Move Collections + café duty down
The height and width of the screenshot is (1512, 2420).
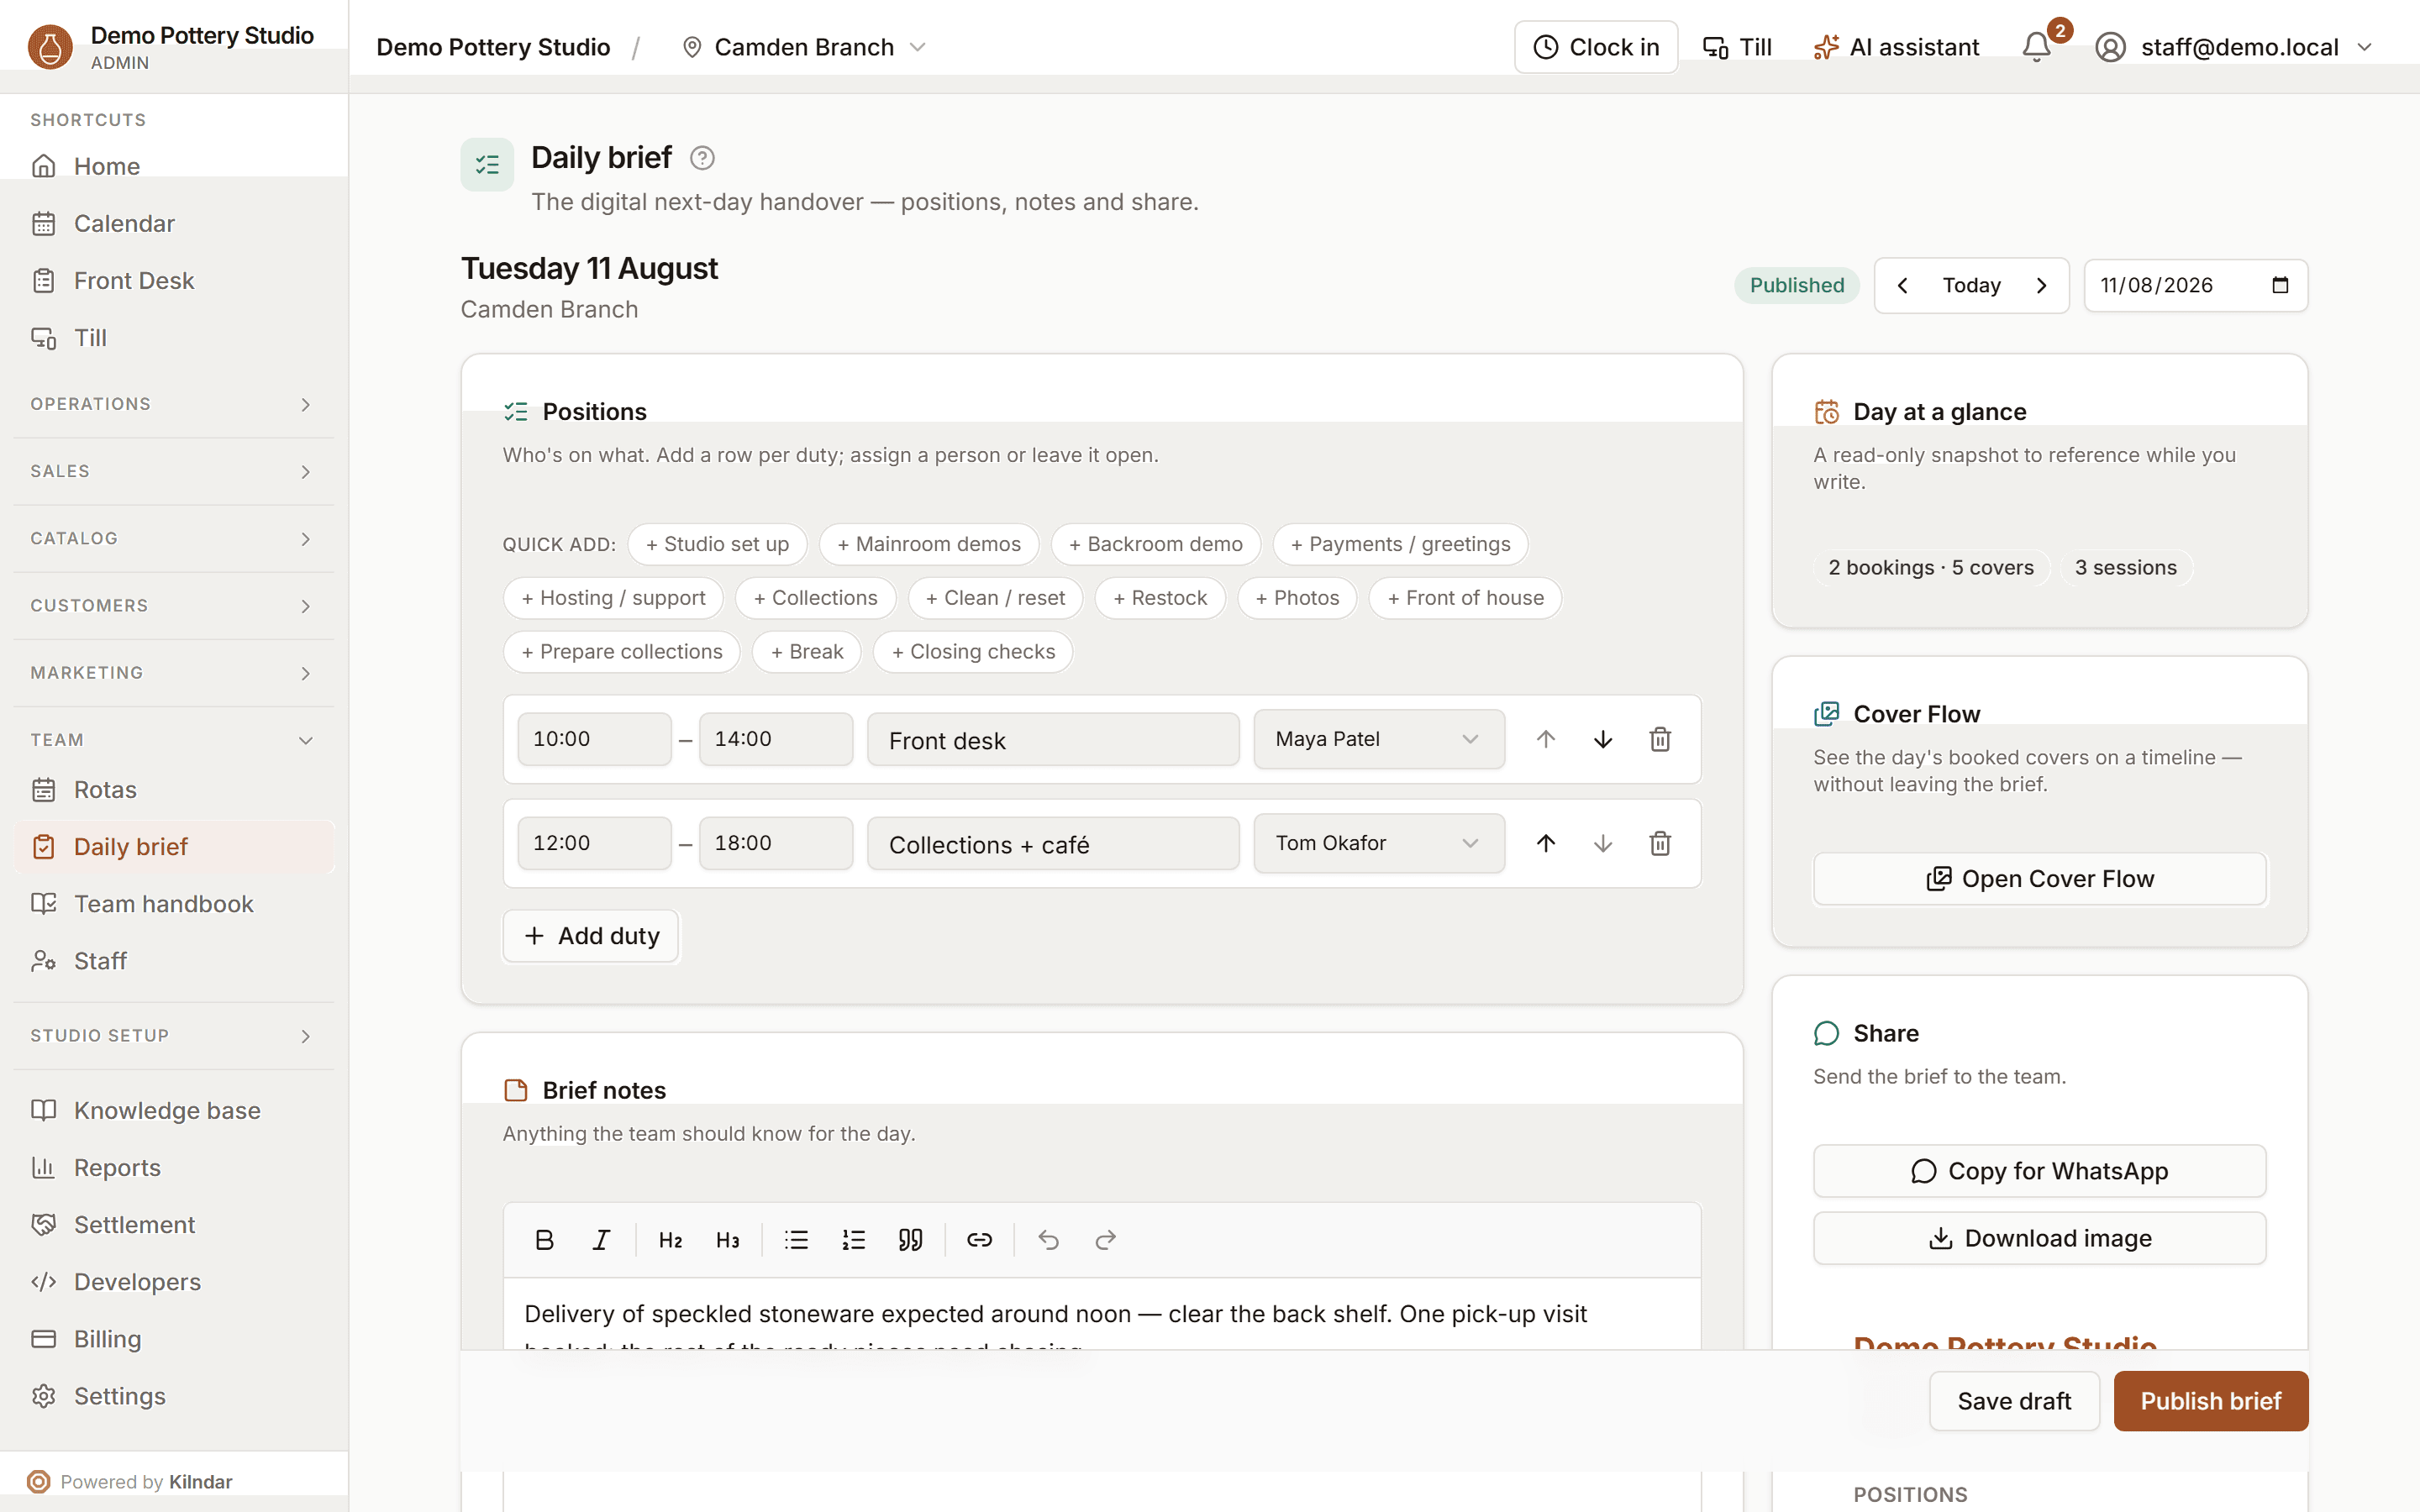(1603, 843)
